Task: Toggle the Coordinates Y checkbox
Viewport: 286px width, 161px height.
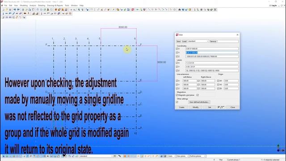Action: pyautogui.click(x=177, y=53)
